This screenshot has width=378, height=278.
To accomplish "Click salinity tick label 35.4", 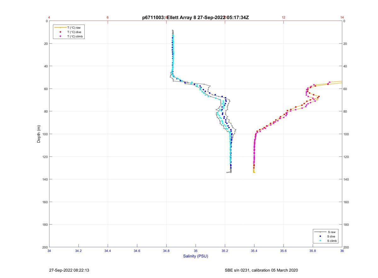I will tap(254, 251).
